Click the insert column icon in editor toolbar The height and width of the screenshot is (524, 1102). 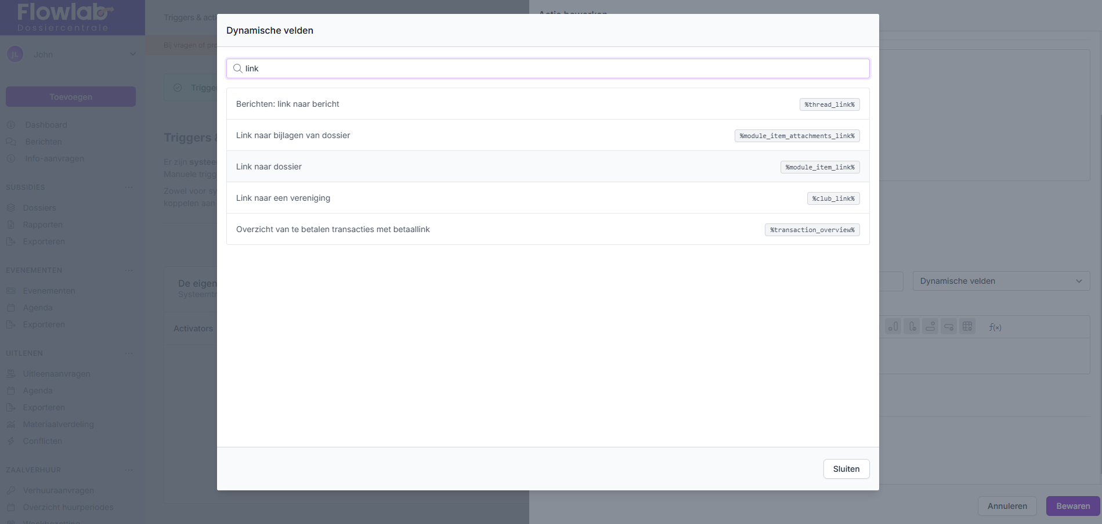pyautogui.click(x=893, y=327)
